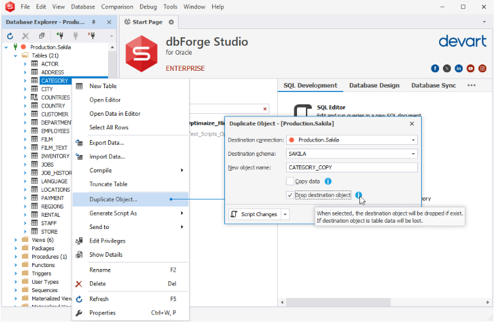Select the Triggers folder row
The height and width of the screenshot is (323, 495).
tap(41, 273)
